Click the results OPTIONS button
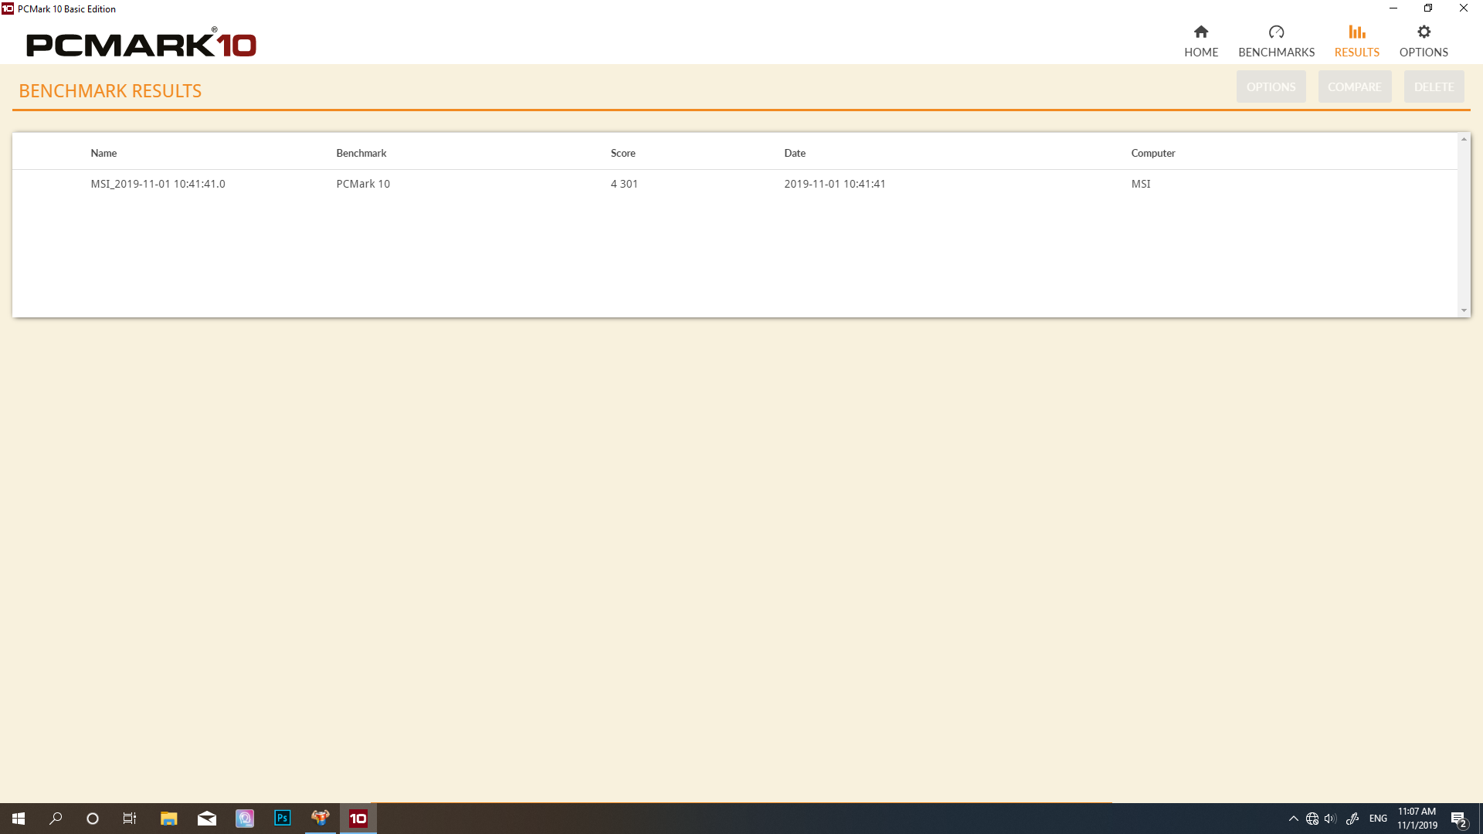The width and height of the screenshot is (1483, 834). pyautogui.click(x=1271, y=86)
